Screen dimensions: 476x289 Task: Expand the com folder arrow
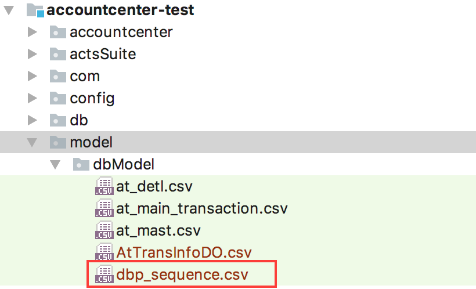tap(32, 76)
